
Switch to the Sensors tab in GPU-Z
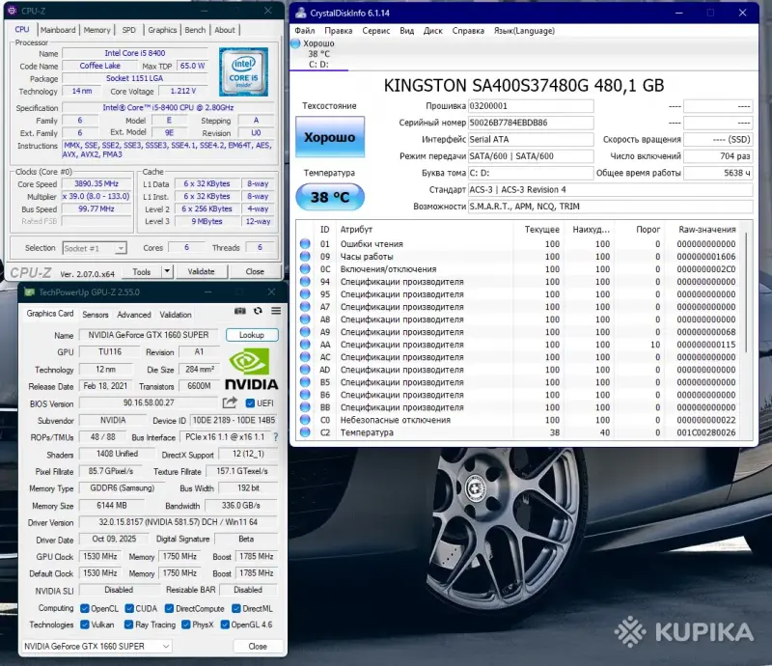point(95,315)
